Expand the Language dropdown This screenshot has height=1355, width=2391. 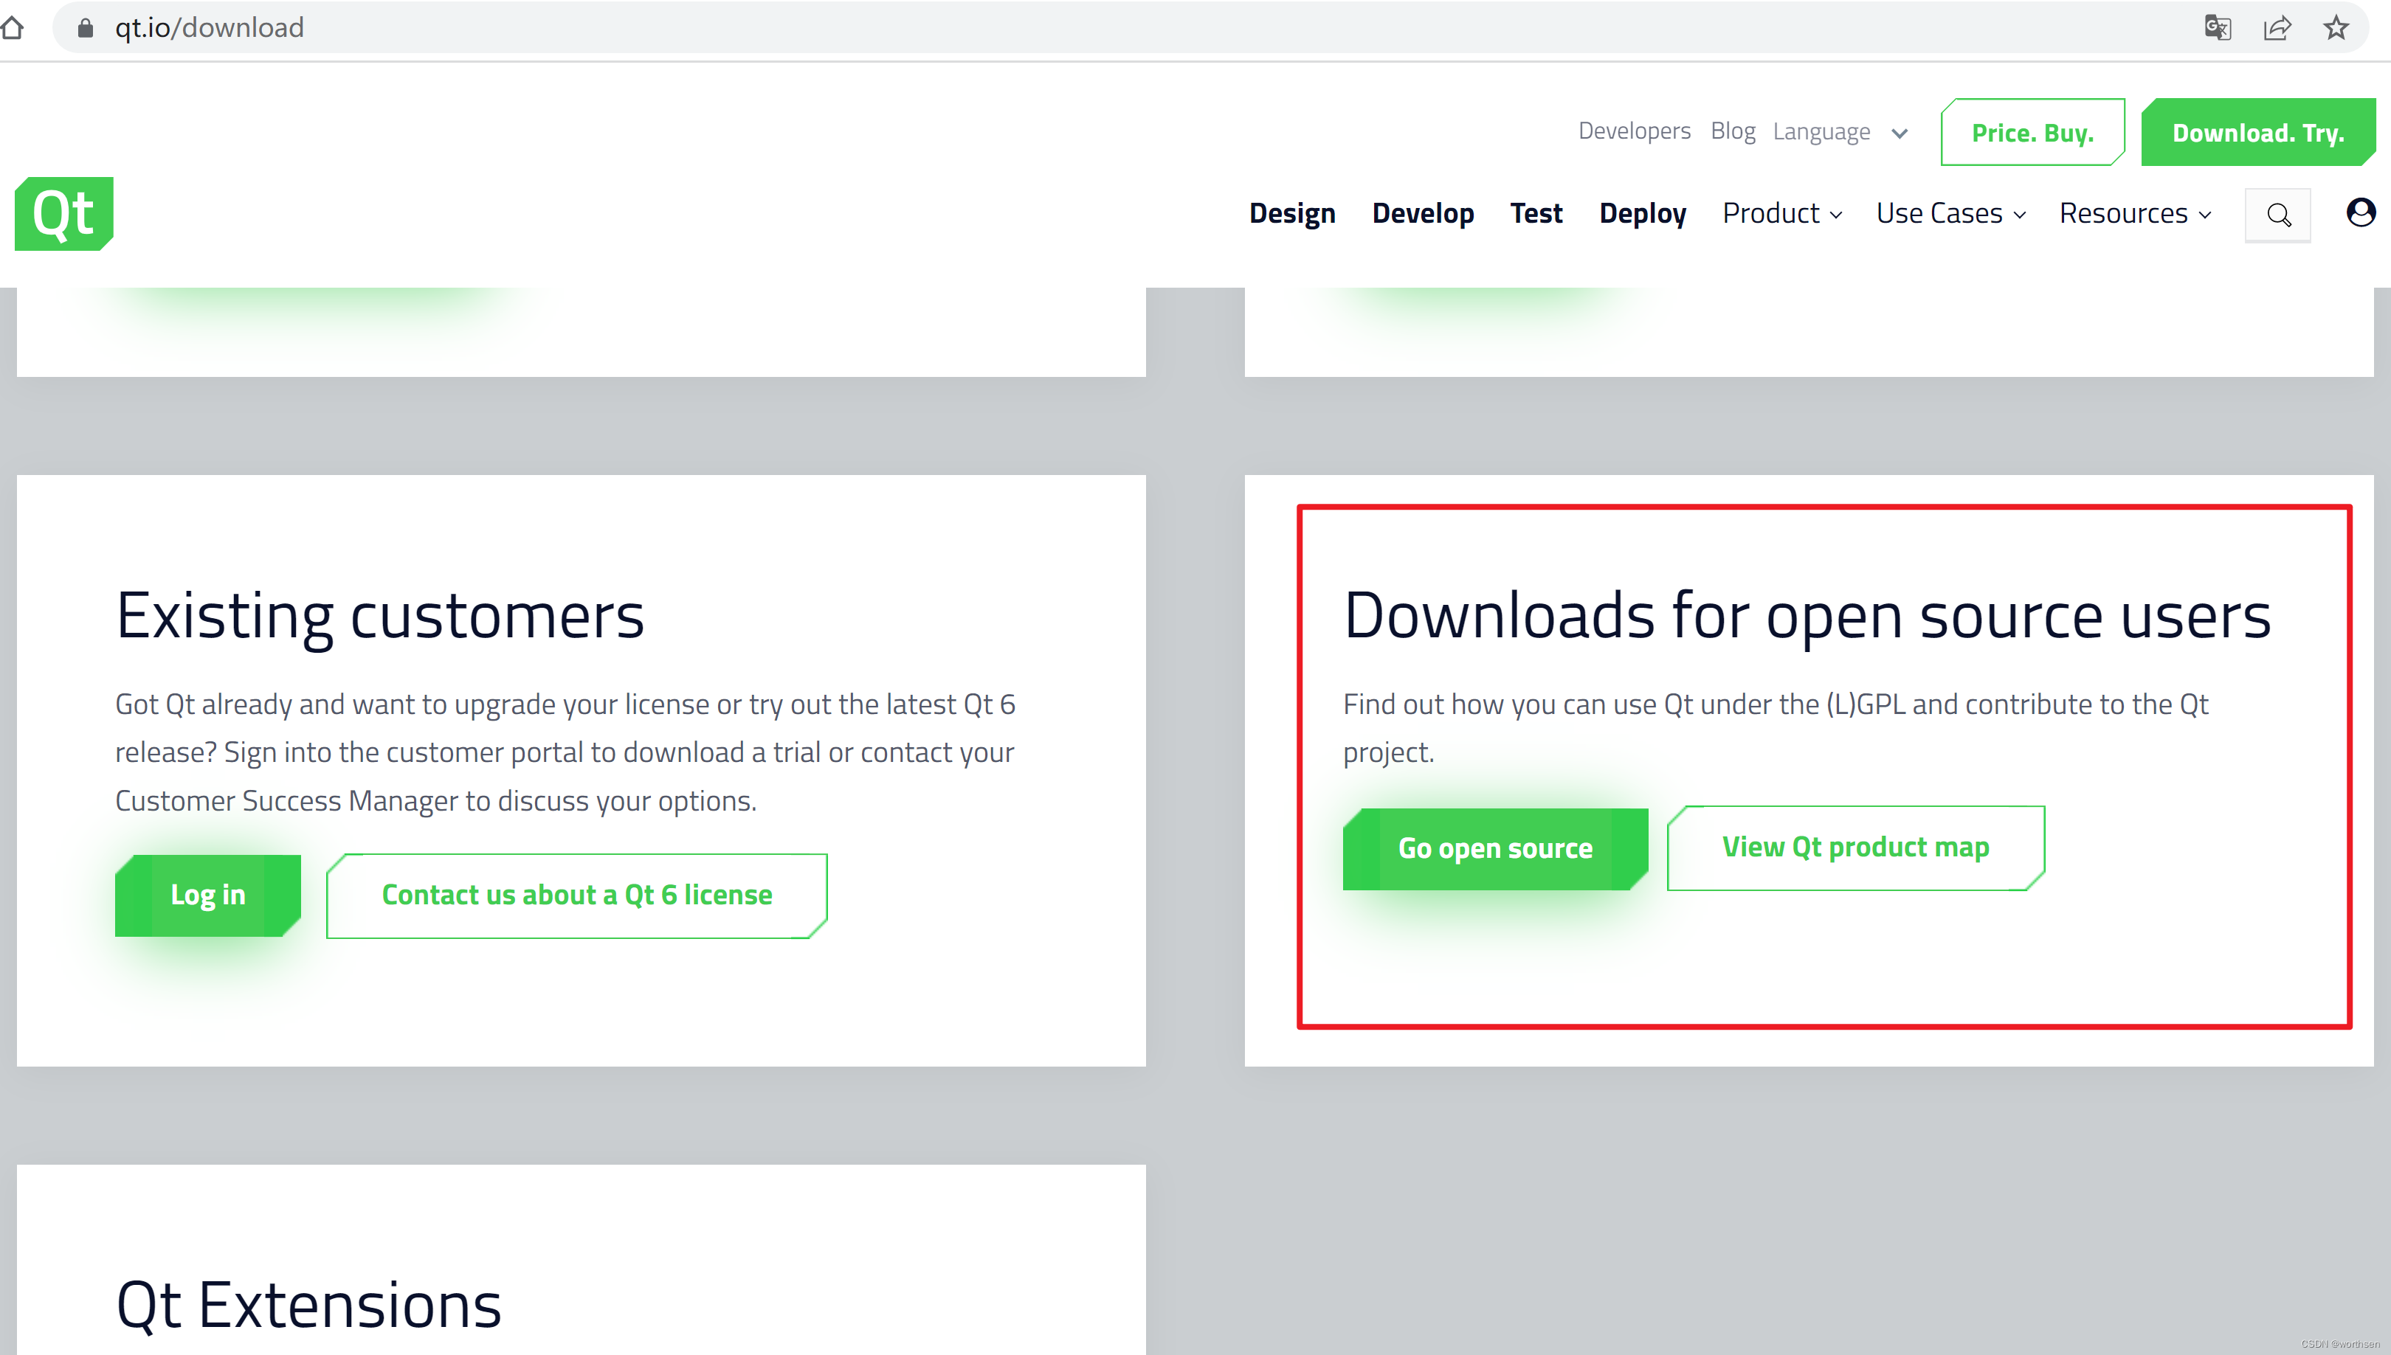click(x=1840, y=132)
